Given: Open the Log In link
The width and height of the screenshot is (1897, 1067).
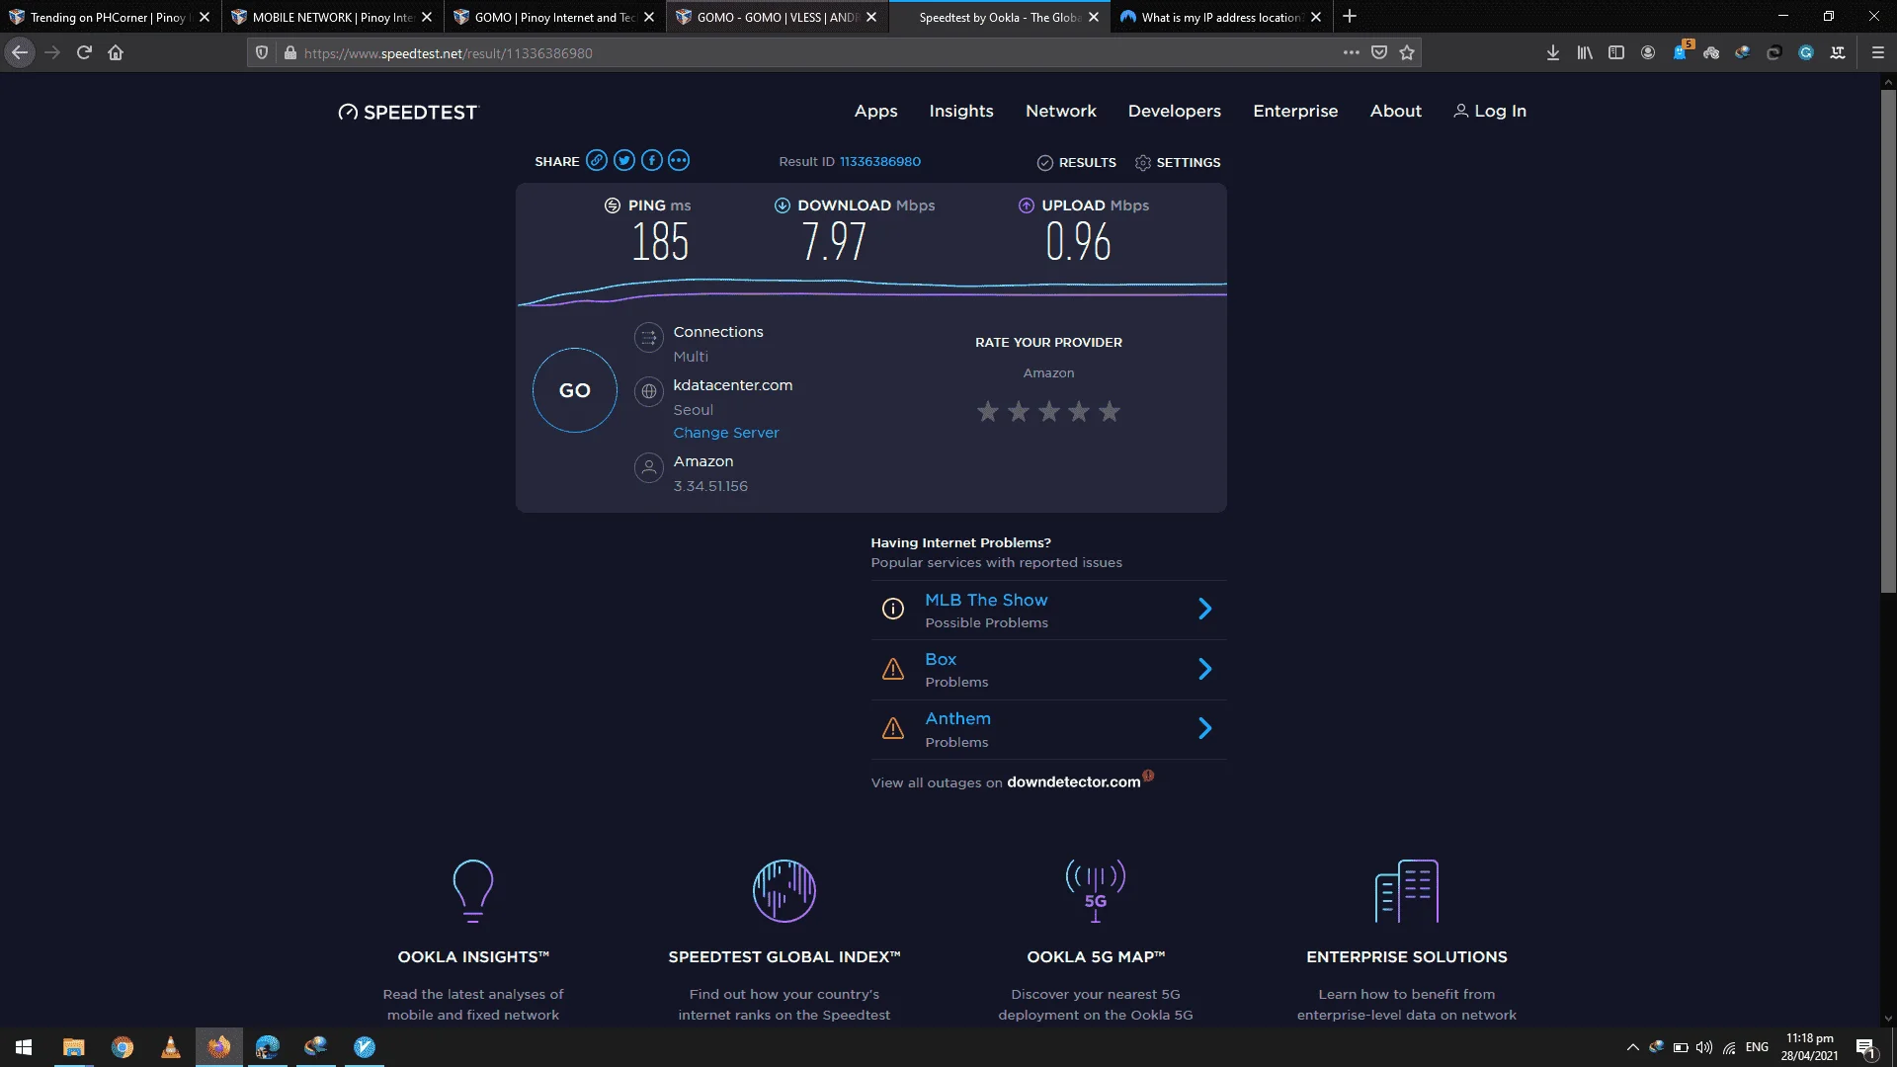Looking at the screenshot, I should click(x=1490, y=111).
